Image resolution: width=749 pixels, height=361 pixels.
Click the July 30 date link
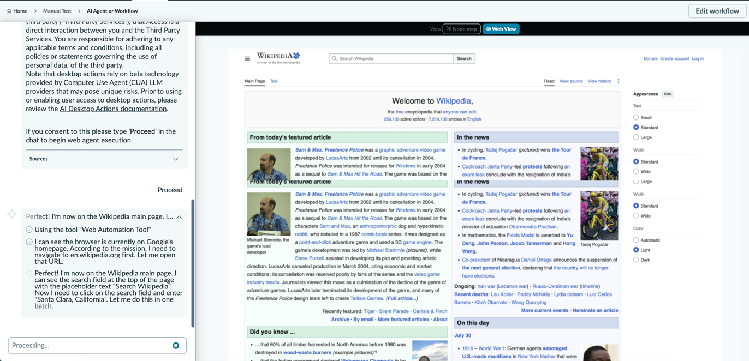[x=462, y=335]
